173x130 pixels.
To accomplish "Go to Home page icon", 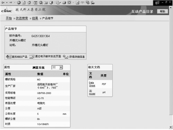I will pos(29,2).
